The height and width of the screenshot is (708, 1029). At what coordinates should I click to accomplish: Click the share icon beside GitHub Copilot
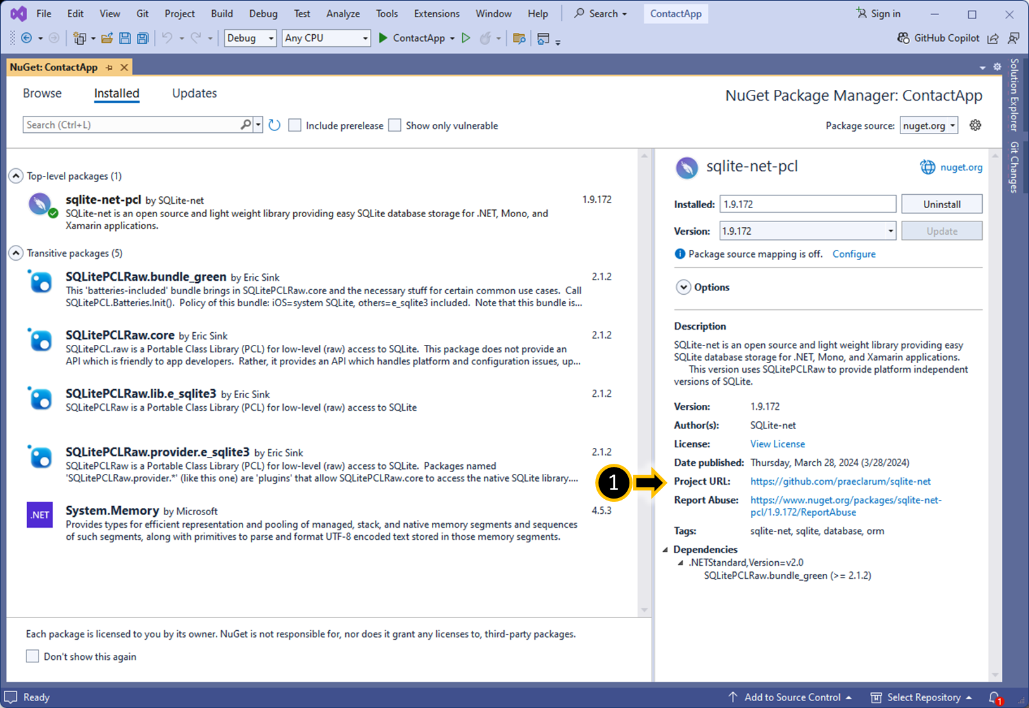993,39
